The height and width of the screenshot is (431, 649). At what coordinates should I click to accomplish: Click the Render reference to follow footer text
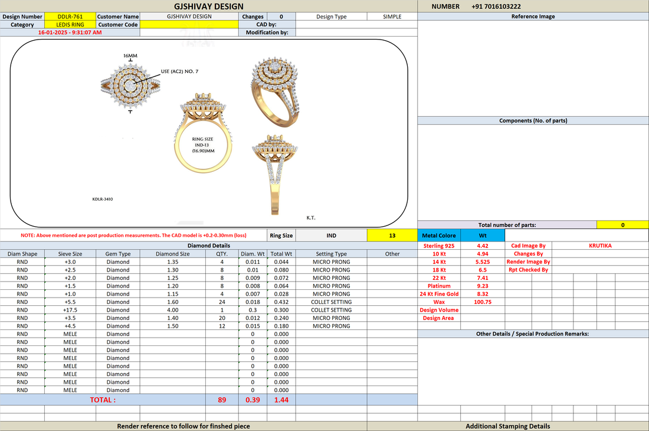pos(183,426)
